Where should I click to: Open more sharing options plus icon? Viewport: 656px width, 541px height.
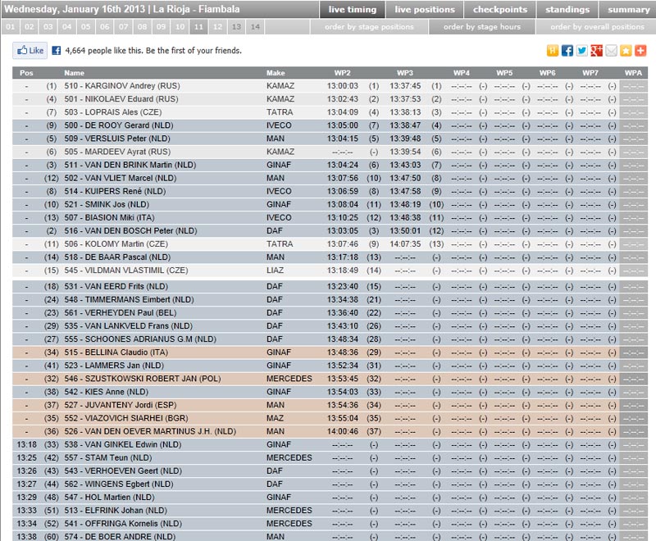pyautogui.click(x=640, y=51)
